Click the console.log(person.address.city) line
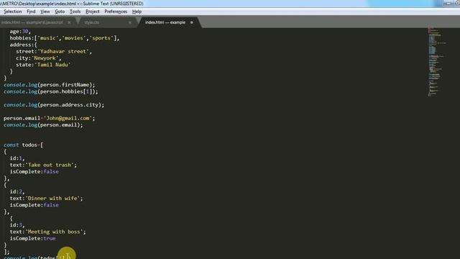Image resolution: width=460 pixels, height=259 pixels. 54,104
